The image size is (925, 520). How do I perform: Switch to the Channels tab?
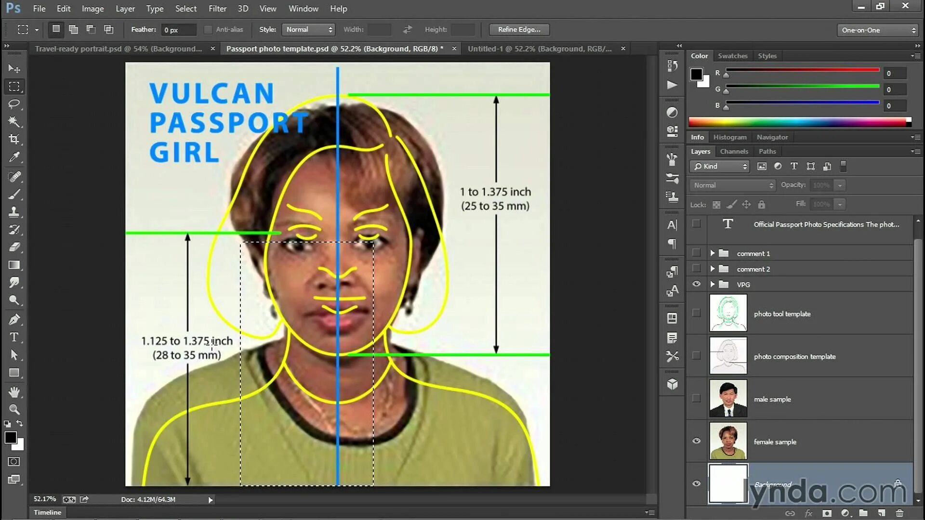734,151
